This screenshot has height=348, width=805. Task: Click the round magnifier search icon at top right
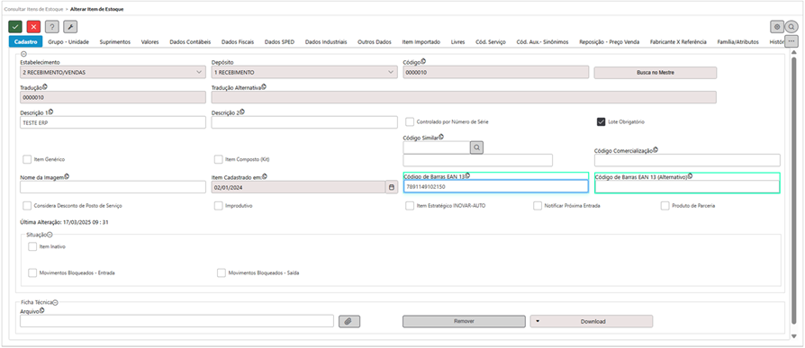tap(791, 27)
